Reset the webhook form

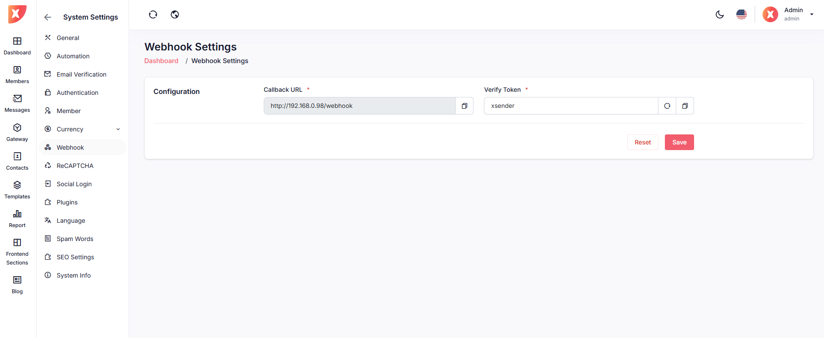click(643, 142)
